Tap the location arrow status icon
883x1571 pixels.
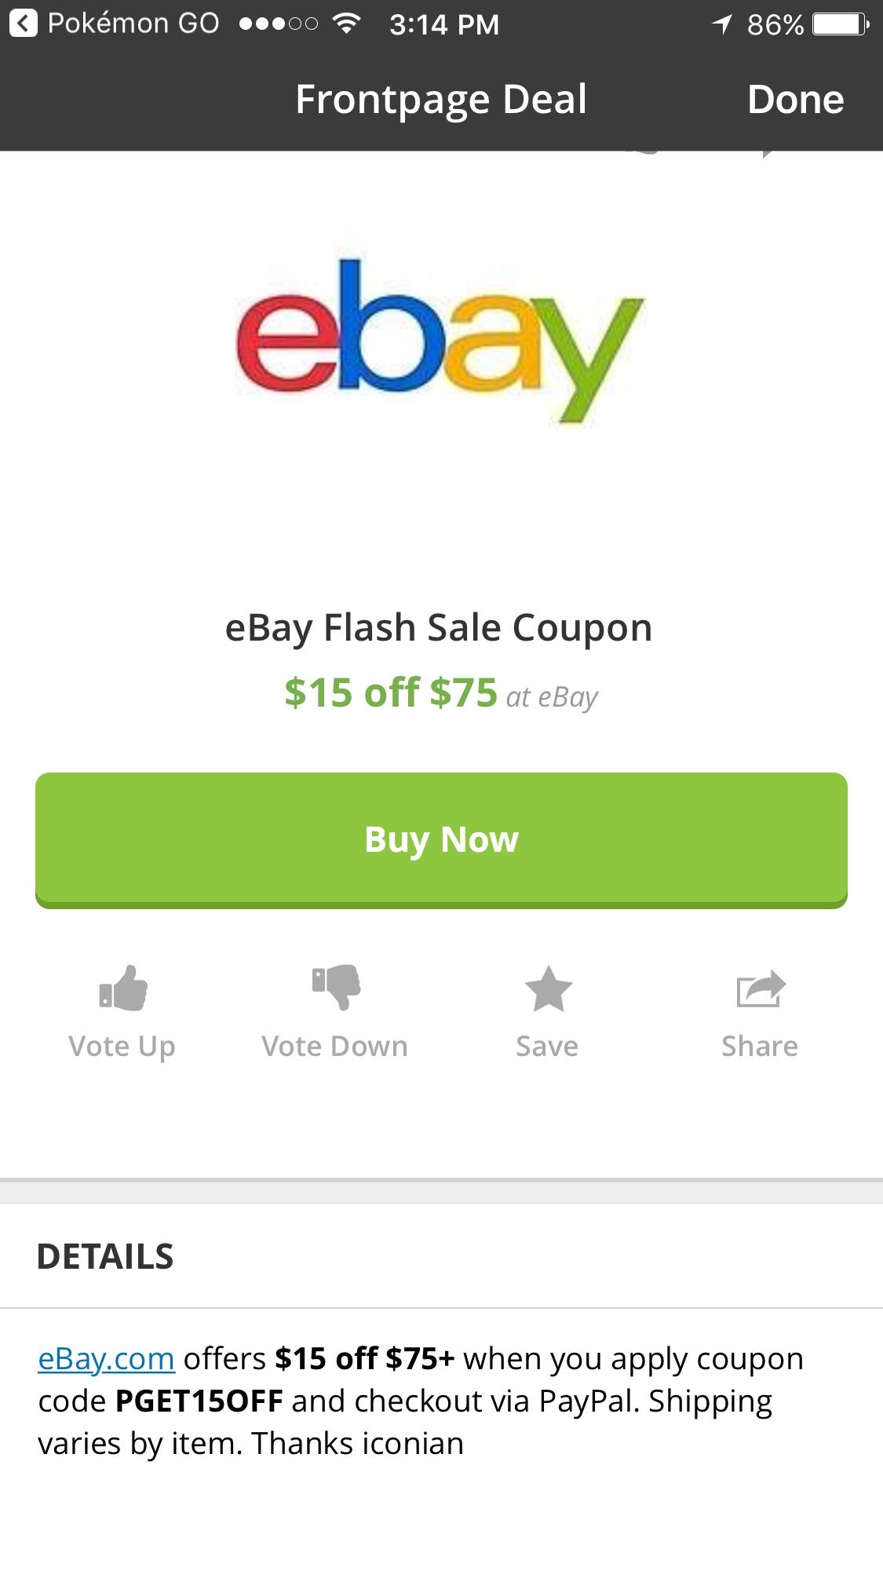point(722,25)
